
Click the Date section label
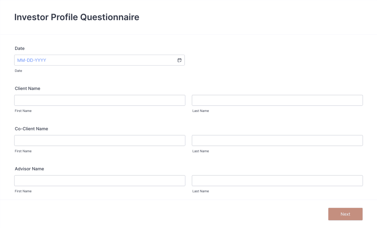tap(19, 48)
